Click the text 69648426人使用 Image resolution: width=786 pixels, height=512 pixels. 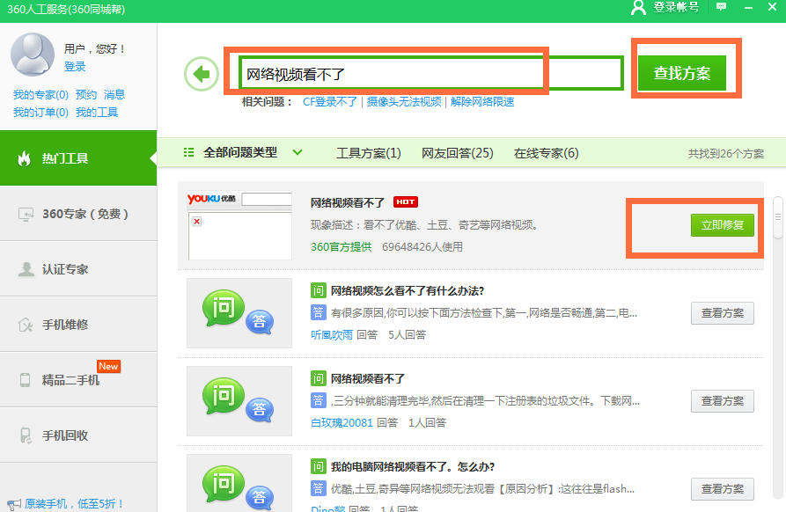(x=422, y=247)
